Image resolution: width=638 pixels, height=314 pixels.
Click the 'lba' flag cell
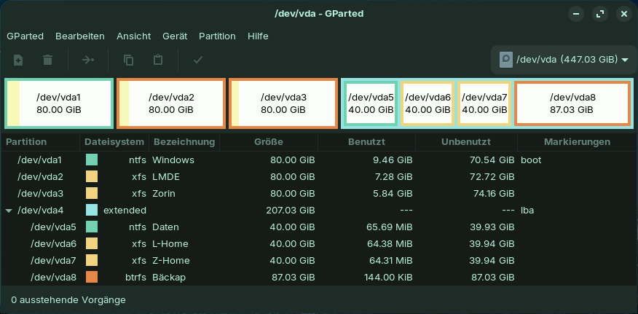coord(527,210)
